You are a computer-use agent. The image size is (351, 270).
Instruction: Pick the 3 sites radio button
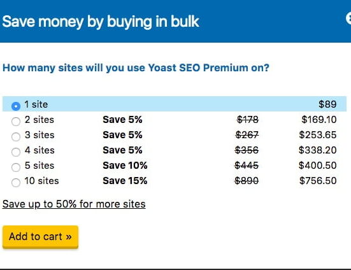16,137
